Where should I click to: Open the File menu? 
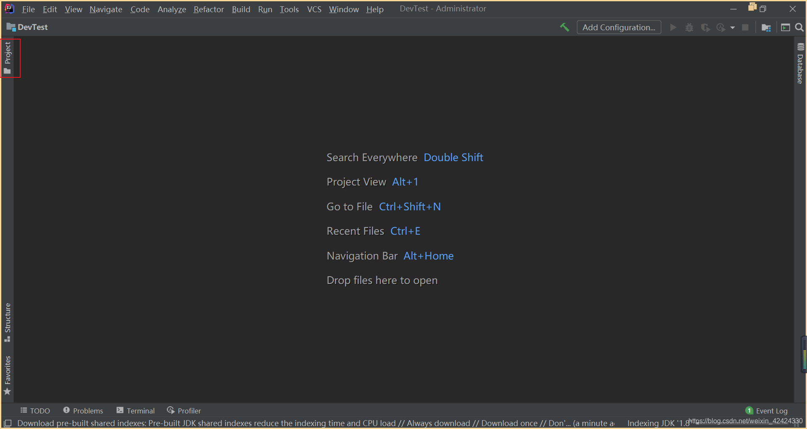[x=28, y=9]
